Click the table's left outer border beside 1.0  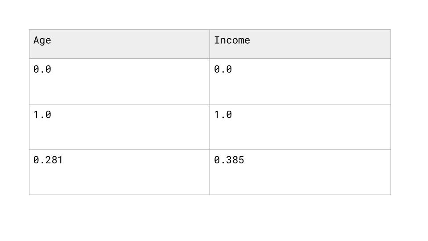coord(29,127)
